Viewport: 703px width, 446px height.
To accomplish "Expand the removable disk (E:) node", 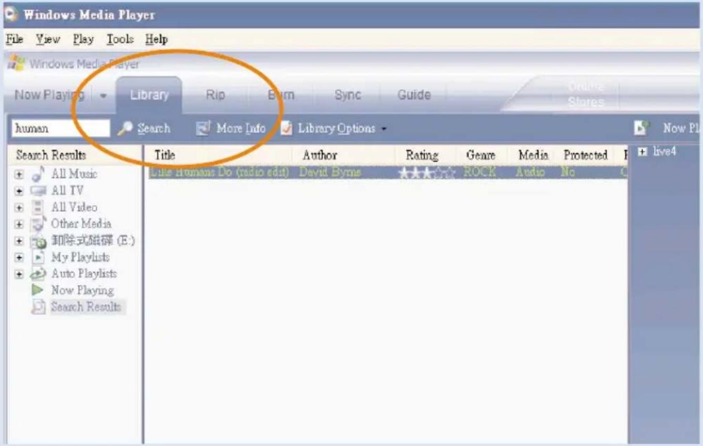I will tap(19, 241).
